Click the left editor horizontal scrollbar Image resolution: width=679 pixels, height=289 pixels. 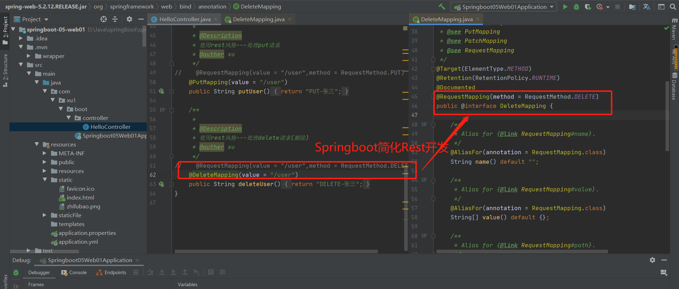tap(276, 252)
